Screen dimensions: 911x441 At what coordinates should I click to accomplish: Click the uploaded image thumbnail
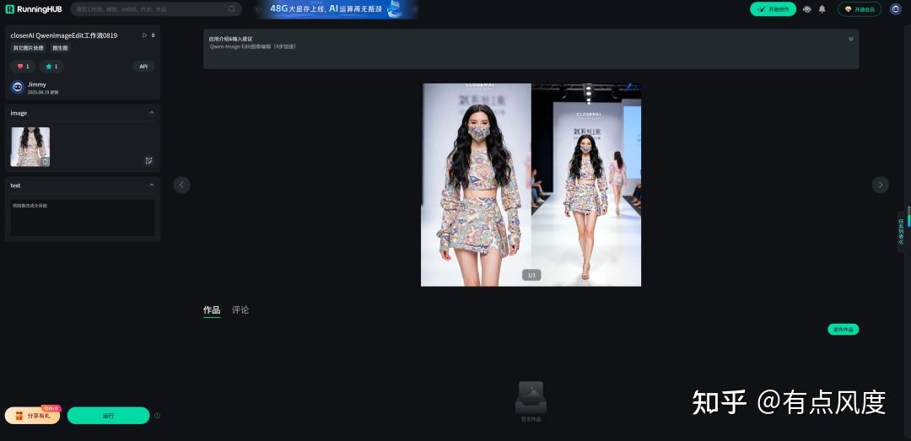click(30, 147)
